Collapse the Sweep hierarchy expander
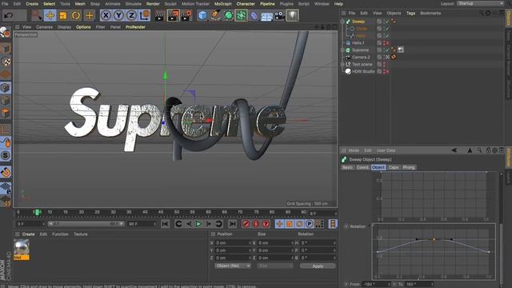This screenshot has height=288, width=512. click(x=342, y=22)
